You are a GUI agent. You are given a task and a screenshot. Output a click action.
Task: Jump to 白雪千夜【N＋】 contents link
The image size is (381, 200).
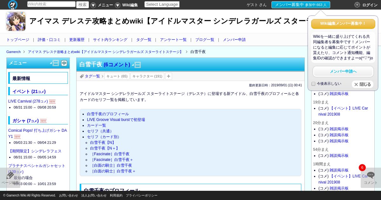(105, 148)
